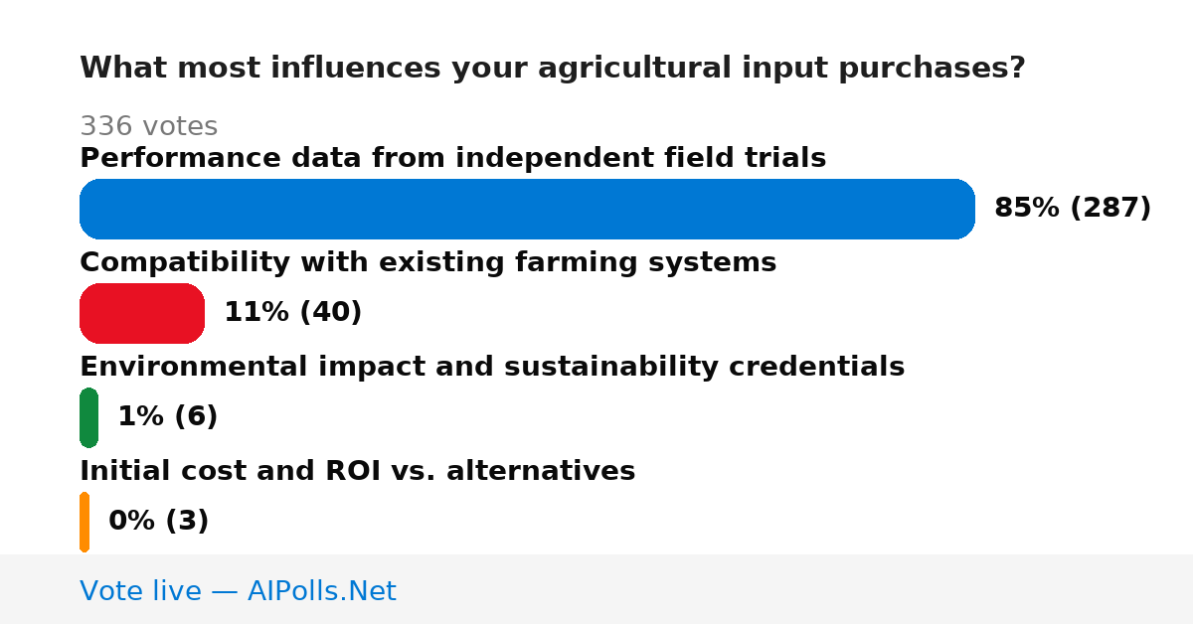Click the red result bar for compatibility
The image size is (1193, 624).
click(142, 313)
